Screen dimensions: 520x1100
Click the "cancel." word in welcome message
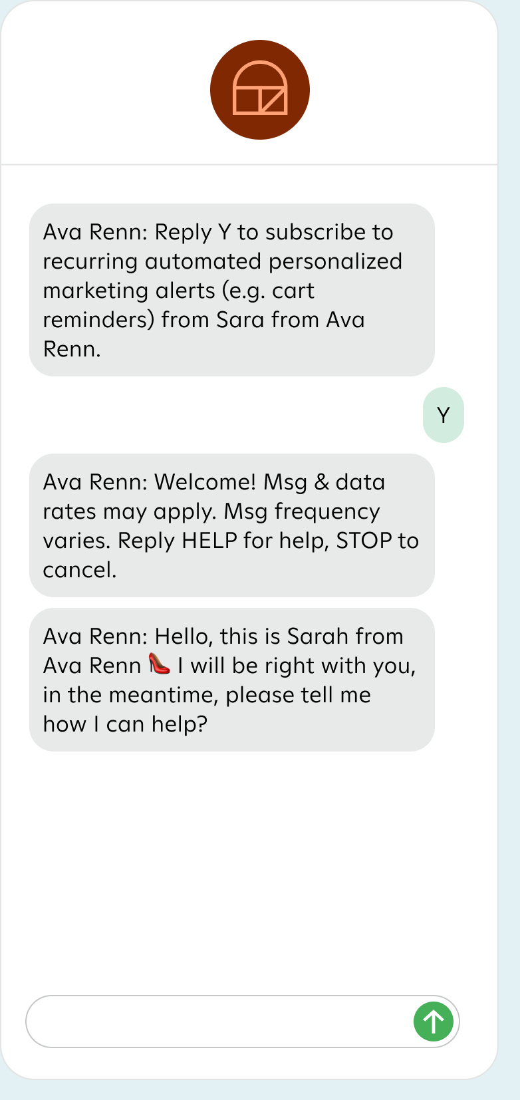coord(80,570)
